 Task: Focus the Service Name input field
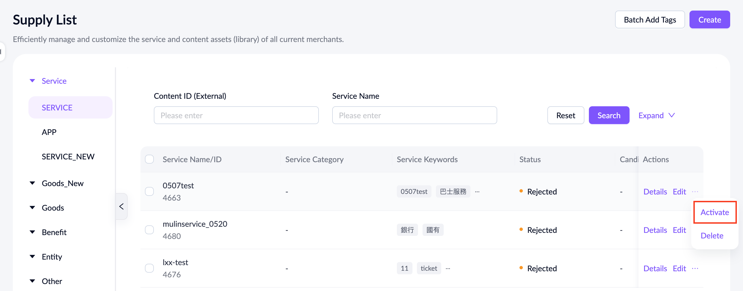point(414,115)
